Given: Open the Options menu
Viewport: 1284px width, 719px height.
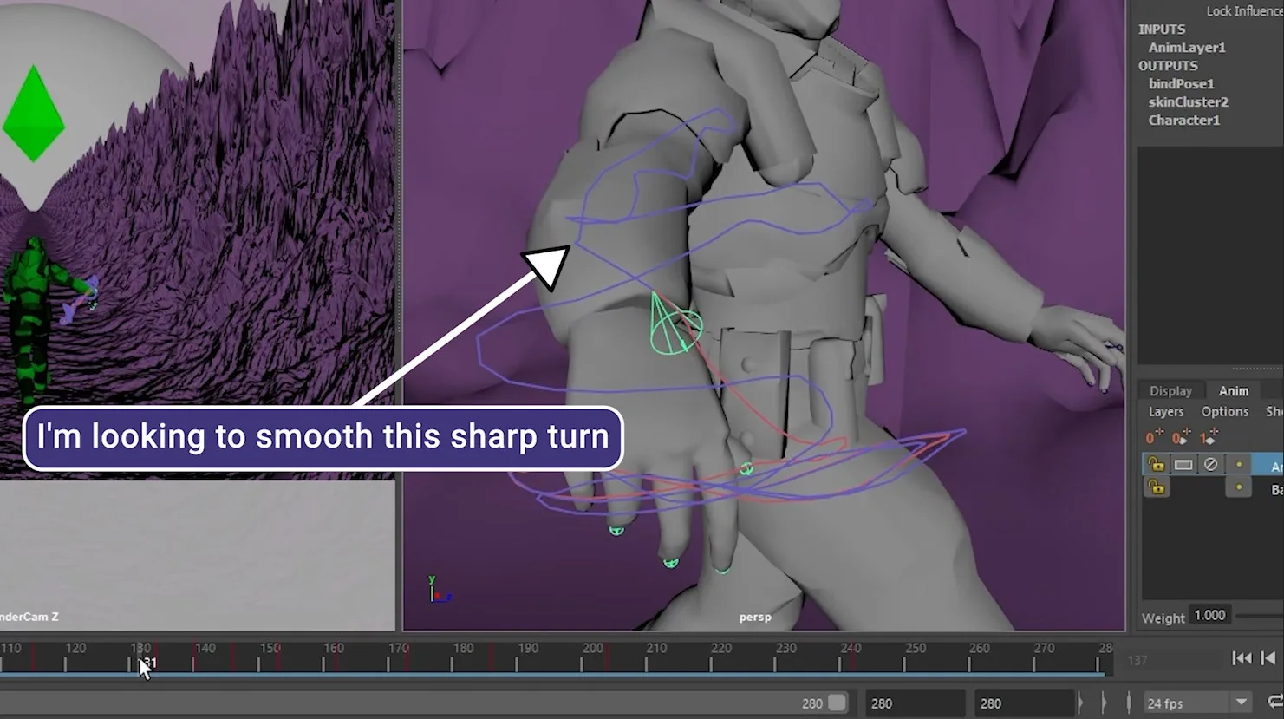Looking at the screenshot, I should click(1224, 411).
